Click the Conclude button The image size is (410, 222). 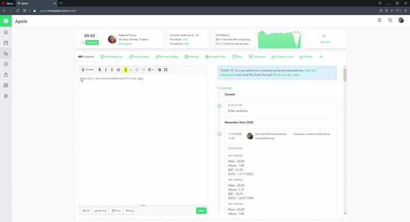pos(92,42)
